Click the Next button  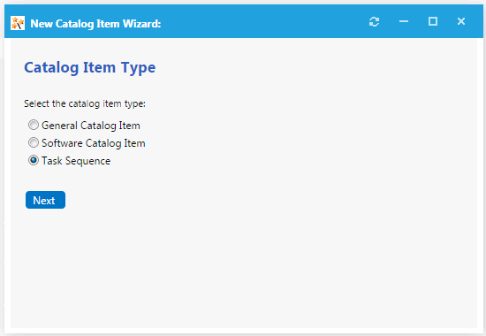tap(45, 200)
